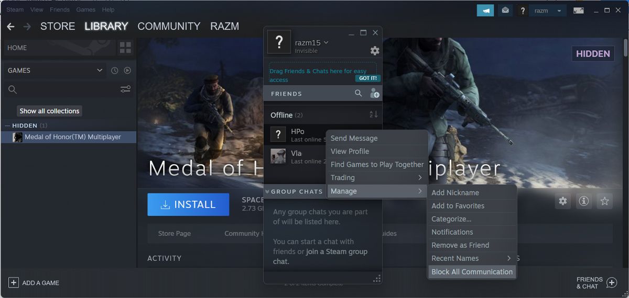Click the game info icon

(x=584, y=201)
